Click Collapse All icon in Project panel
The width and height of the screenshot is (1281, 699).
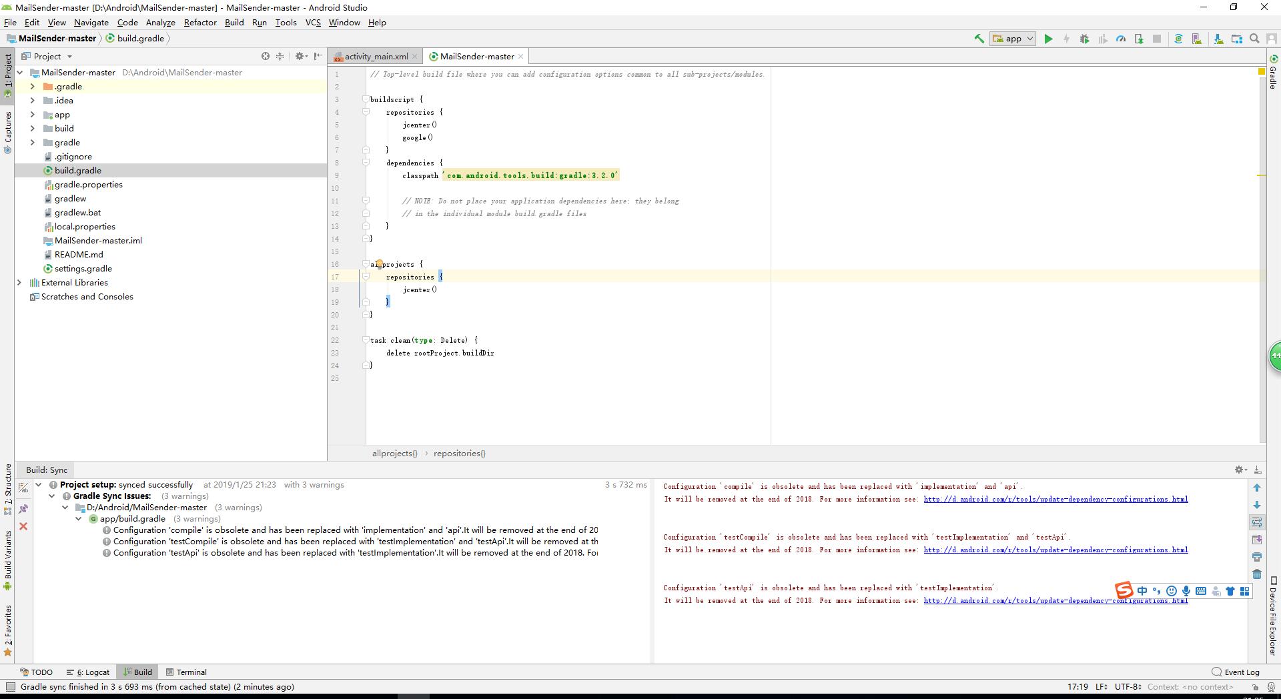click(x=280, y=56)
